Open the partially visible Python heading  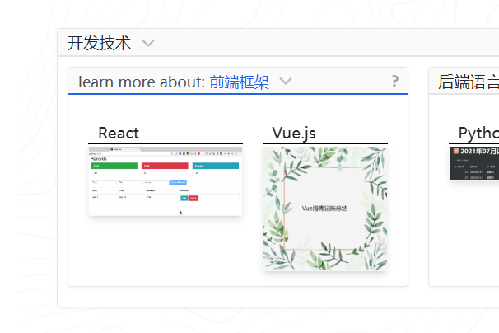pyautogui.click(x=478, y=134)
